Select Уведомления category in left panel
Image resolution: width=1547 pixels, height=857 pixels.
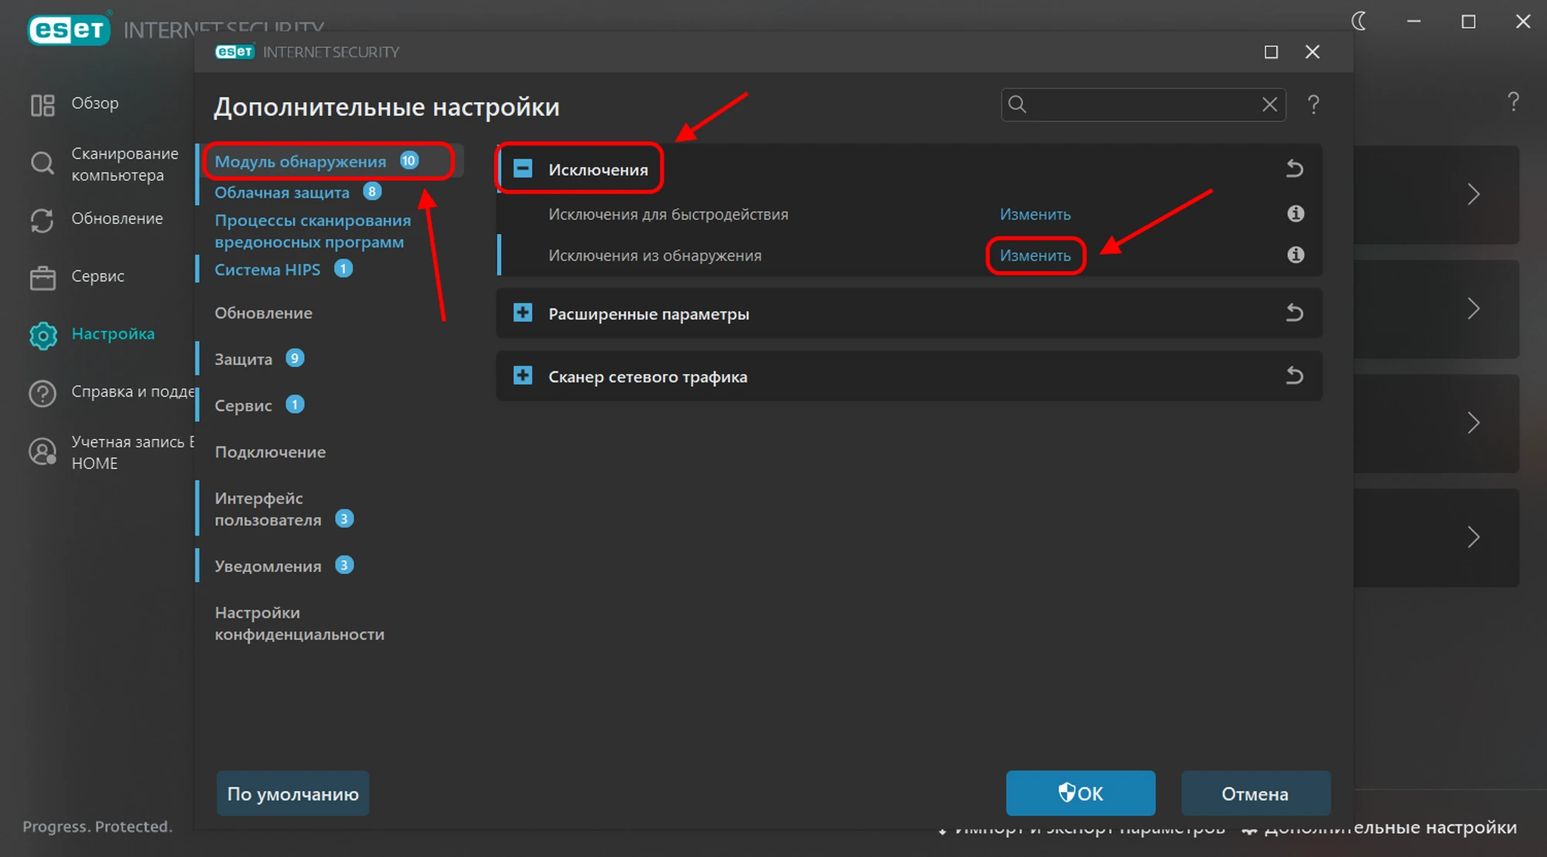pos(268,566)
